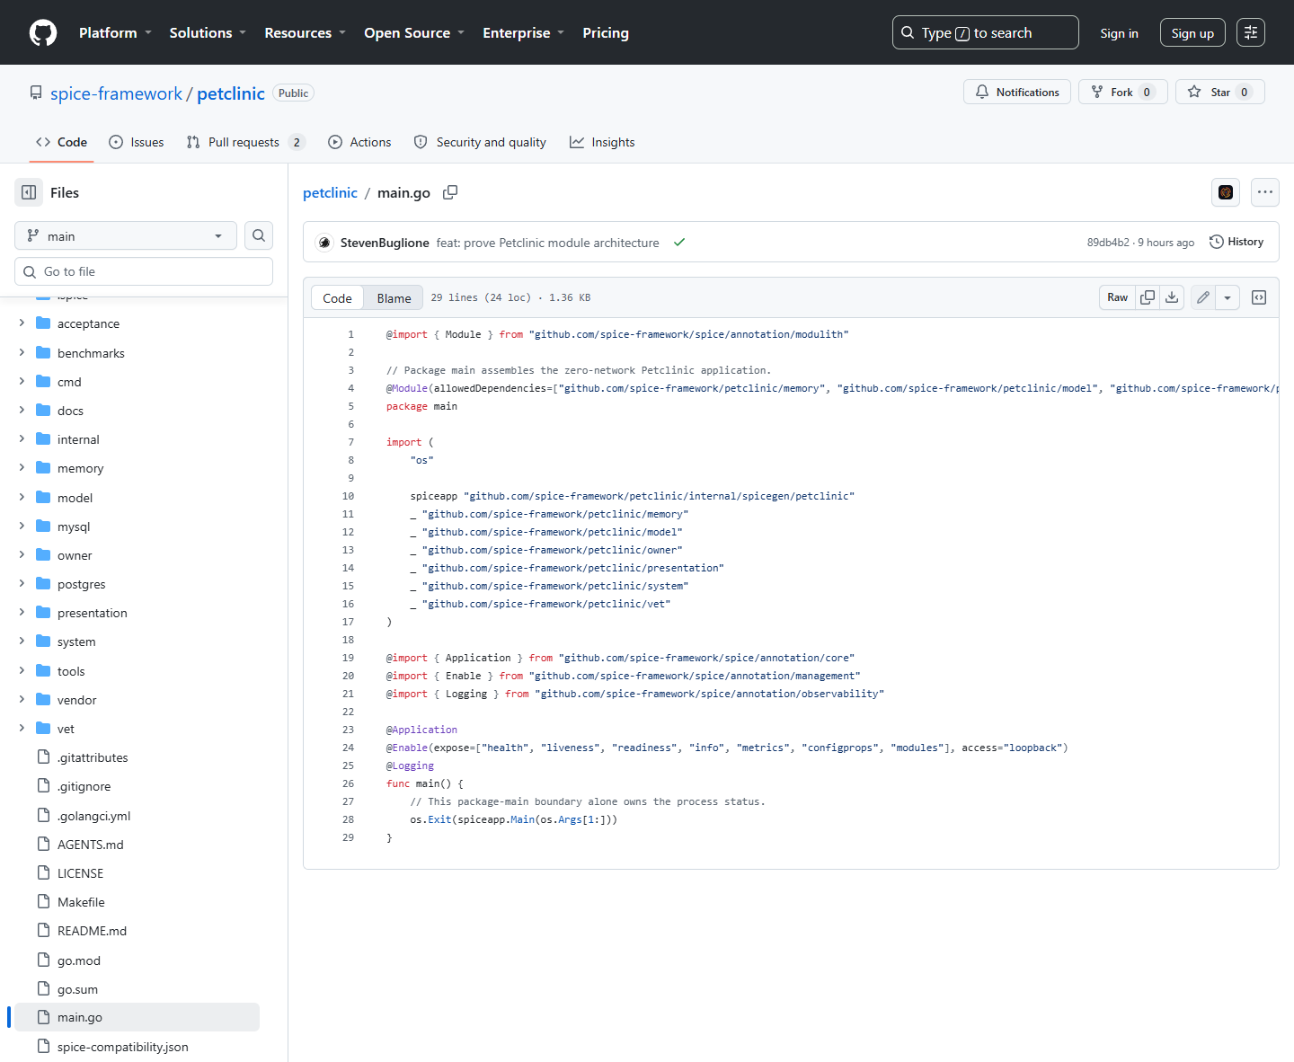Click the green commit status checkmark
The height and width of the screenshot is (1062, 1294).
pos(679,243)
